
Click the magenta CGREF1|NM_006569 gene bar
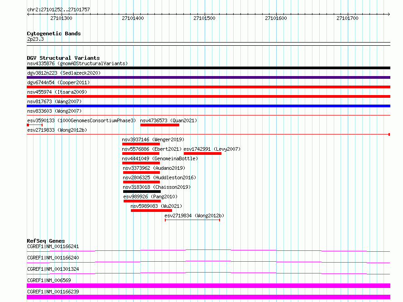(x=208, y=286)
